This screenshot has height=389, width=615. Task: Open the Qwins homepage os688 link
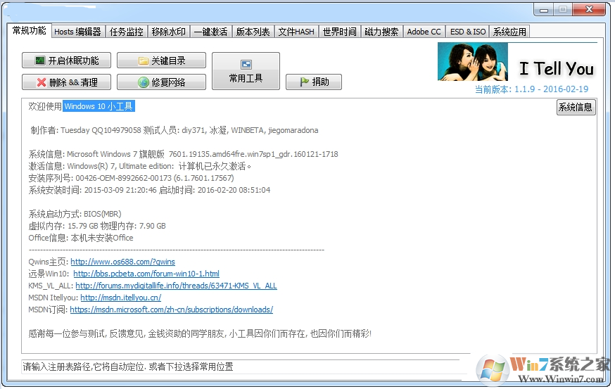[x=122, y=262]
